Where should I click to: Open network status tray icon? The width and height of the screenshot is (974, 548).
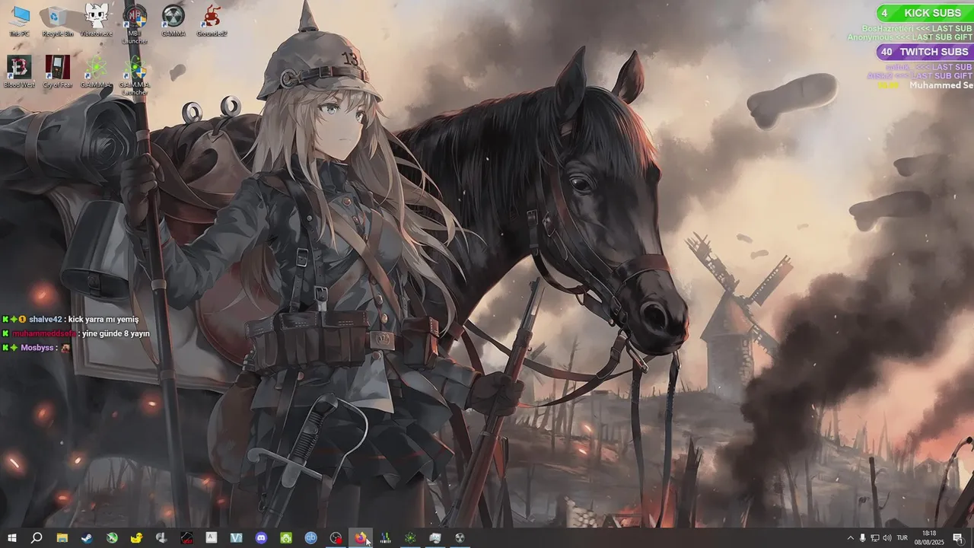pos(874,538)
